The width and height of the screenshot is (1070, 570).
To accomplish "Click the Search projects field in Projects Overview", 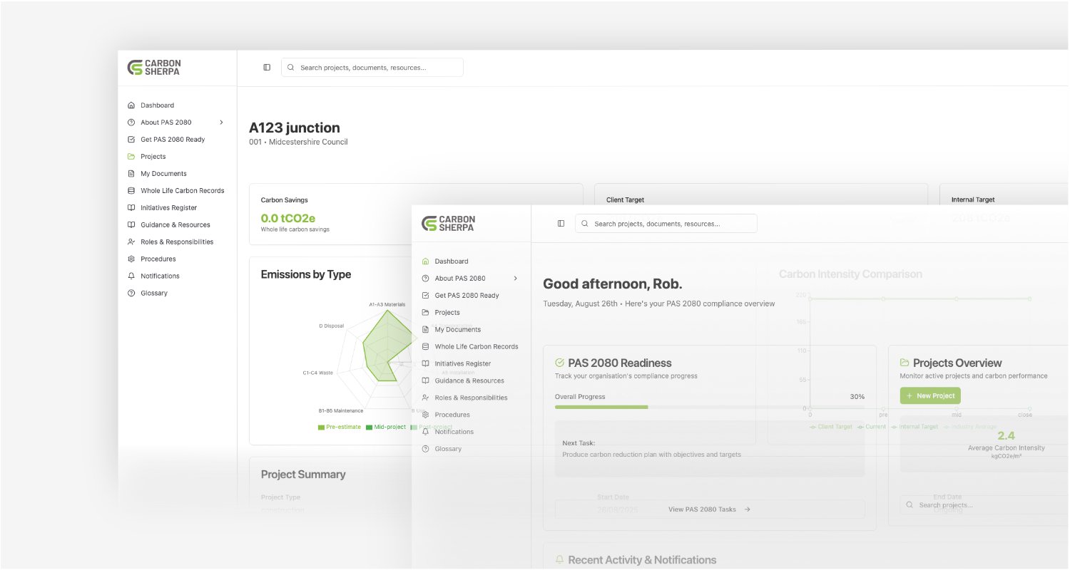I will 984,505.
